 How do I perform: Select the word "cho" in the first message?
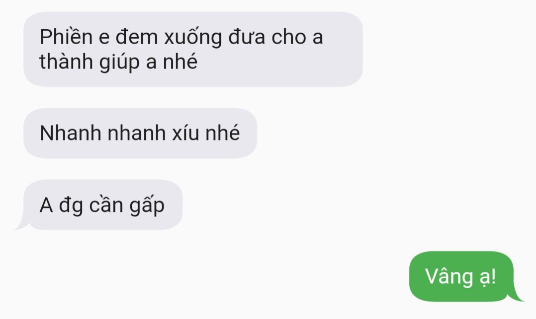coord(288,37)
